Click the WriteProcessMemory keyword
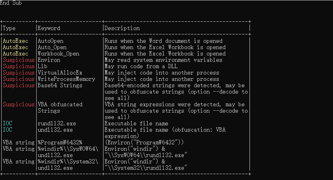This screenshot has width=333, height=180. click(x=67, y=79)
